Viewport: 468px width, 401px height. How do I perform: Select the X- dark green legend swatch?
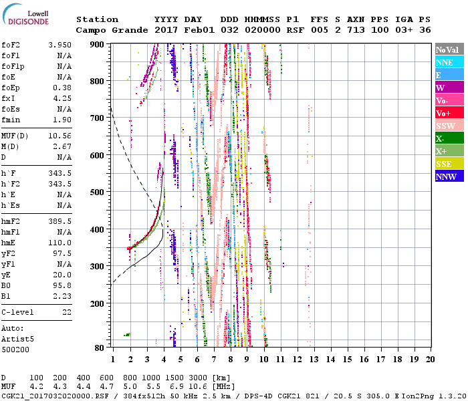pyautogui.click(x=449, y=138)
